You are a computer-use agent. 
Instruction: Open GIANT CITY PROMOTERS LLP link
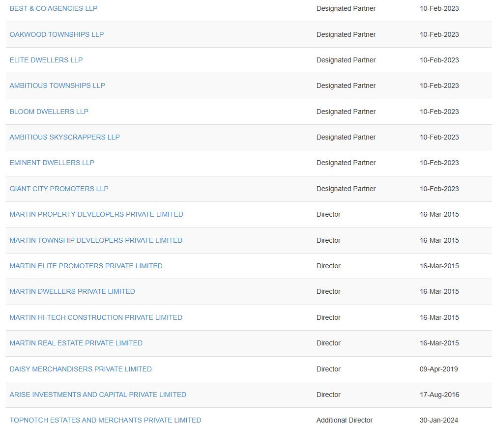59,189
